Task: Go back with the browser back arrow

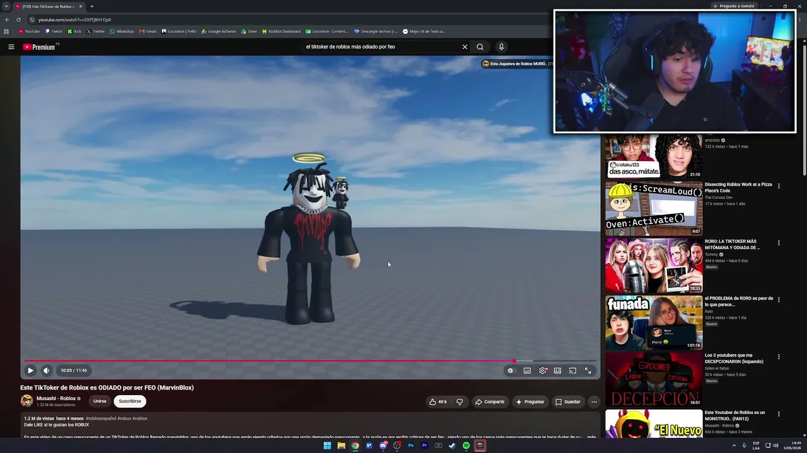Action: (7, 20)
